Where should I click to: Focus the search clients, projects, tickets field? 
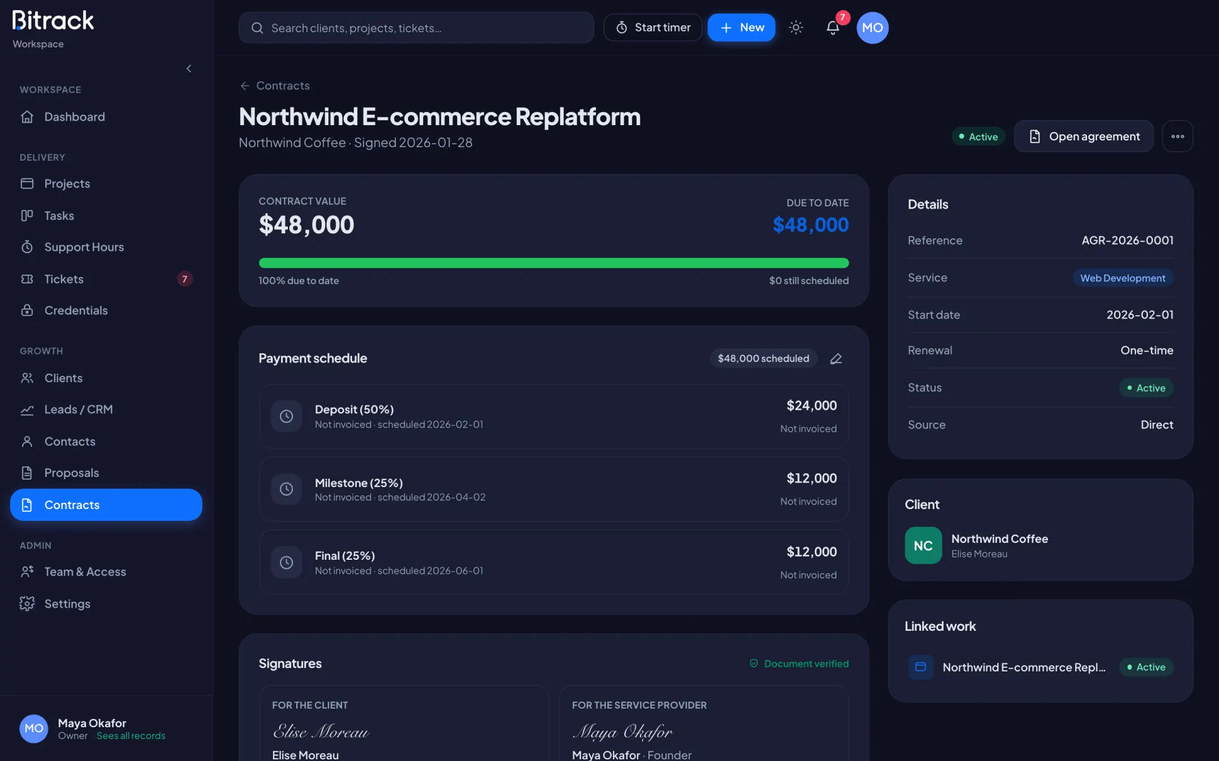(x=416, y=28)
